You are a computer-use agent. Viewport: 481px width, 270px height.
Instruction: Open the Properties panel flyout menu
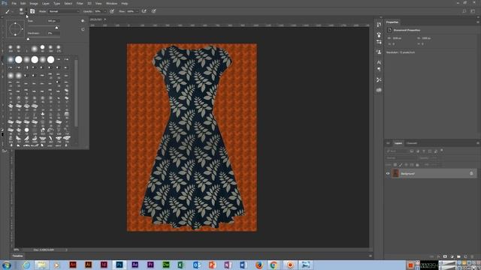pos(478,22)
